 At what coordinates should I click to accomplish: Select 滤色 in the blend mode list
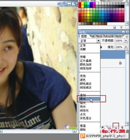click(x=83, y=80)
